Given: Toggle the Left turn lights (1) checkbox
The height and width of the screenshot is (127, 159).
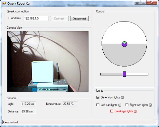Looking at the screenshot, I should 98,105.
